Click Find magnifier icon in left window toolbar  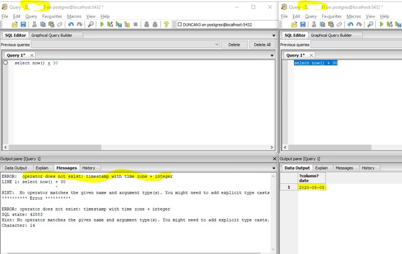91,25
